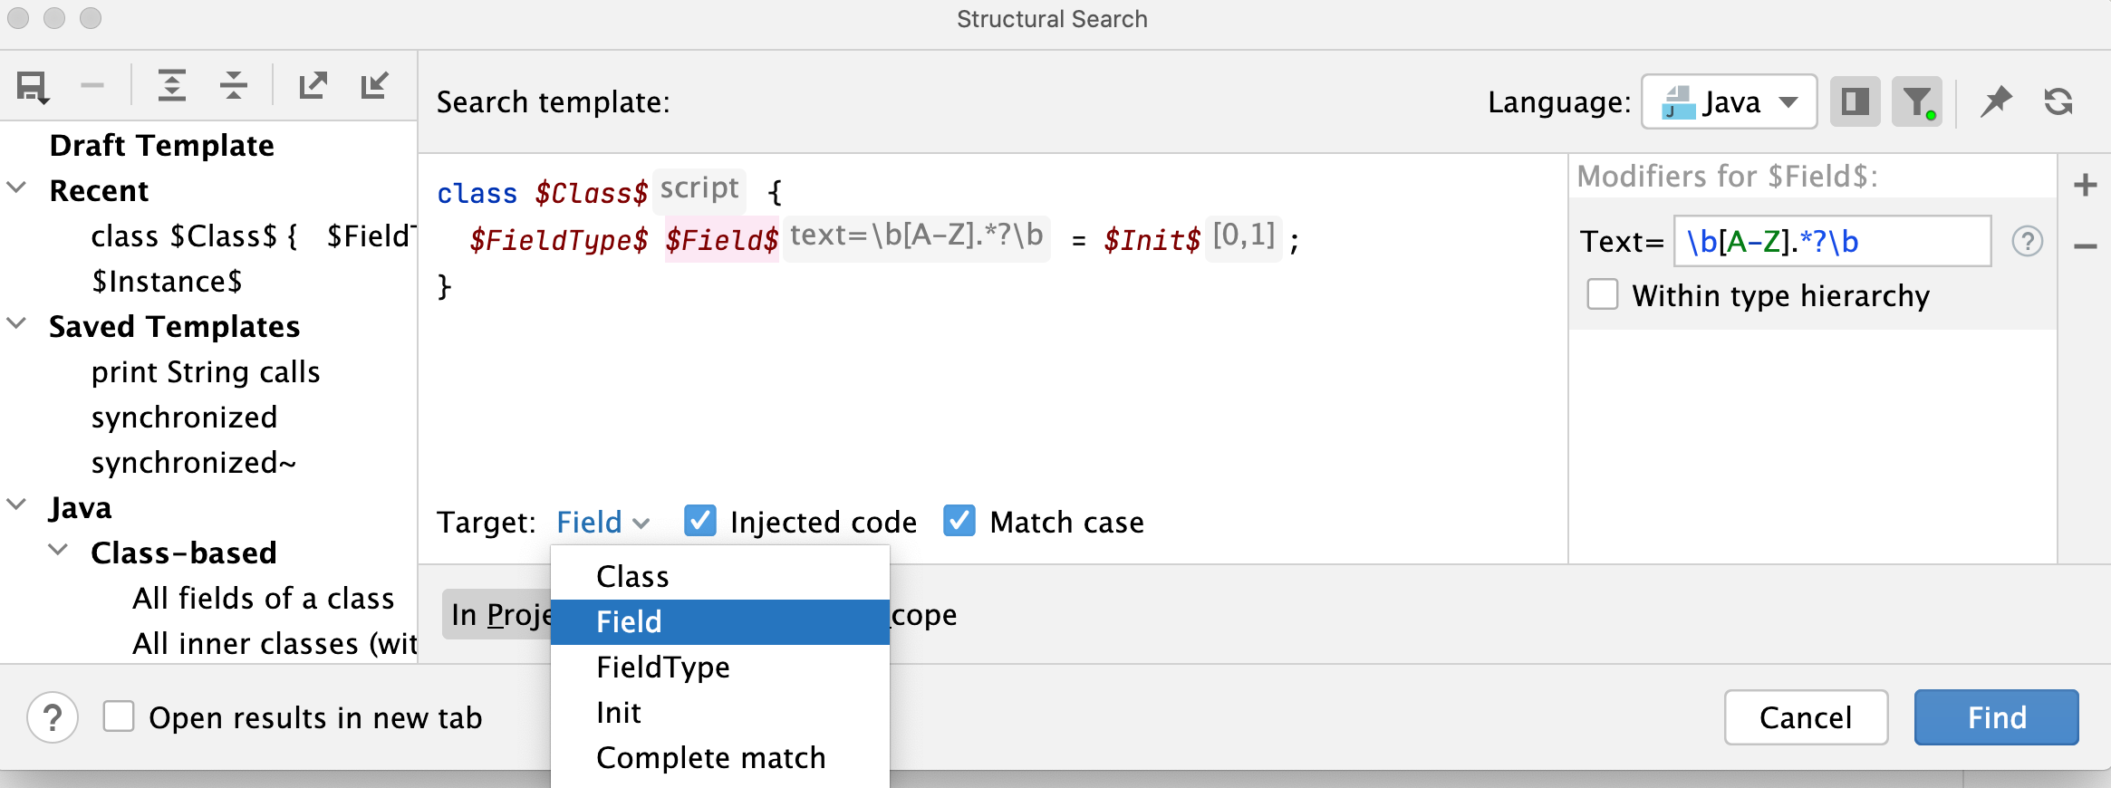Open the Java language dropdown

tap(1729, 101)
